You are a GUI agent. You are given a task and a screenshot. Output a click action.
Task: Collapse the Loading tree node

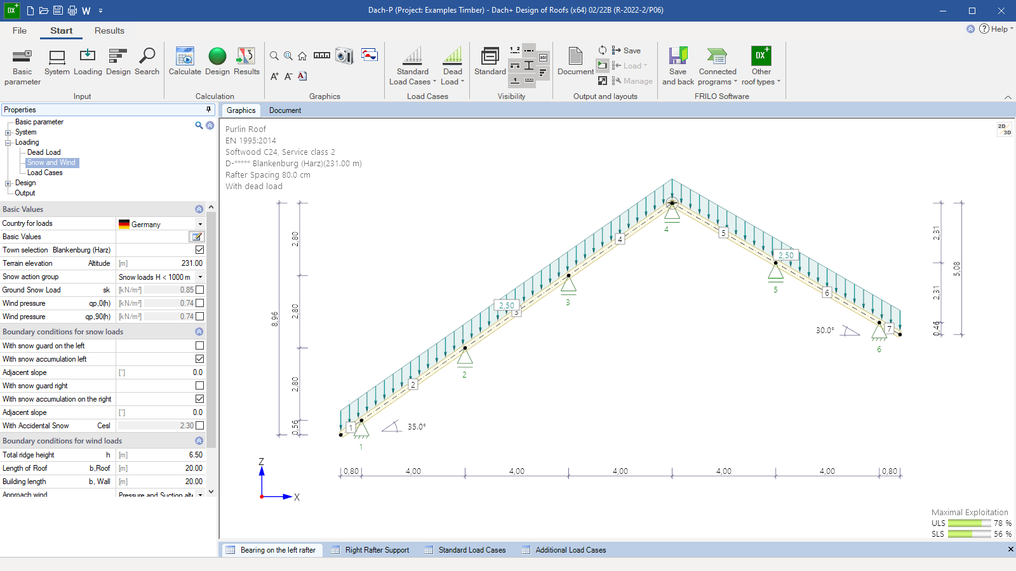coord(8,143)
